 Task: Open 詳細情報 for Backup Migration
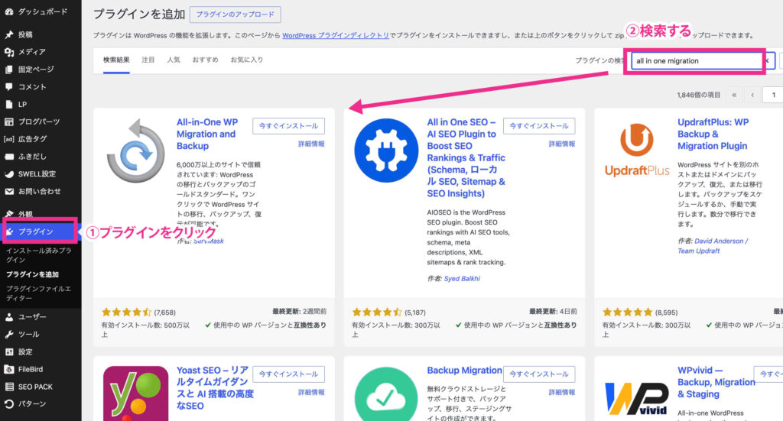[562, 392]
